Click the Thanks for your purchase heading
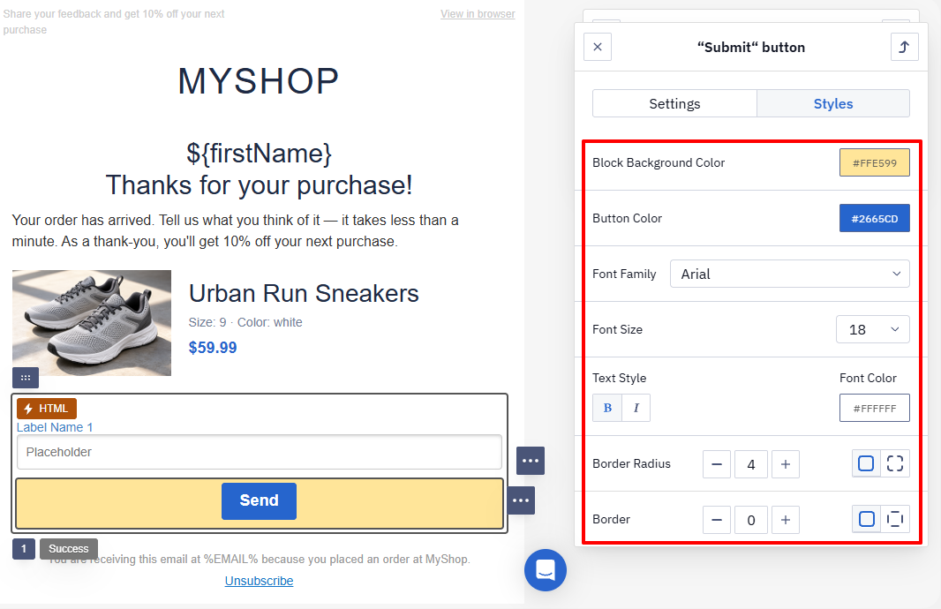 (259, 184)
